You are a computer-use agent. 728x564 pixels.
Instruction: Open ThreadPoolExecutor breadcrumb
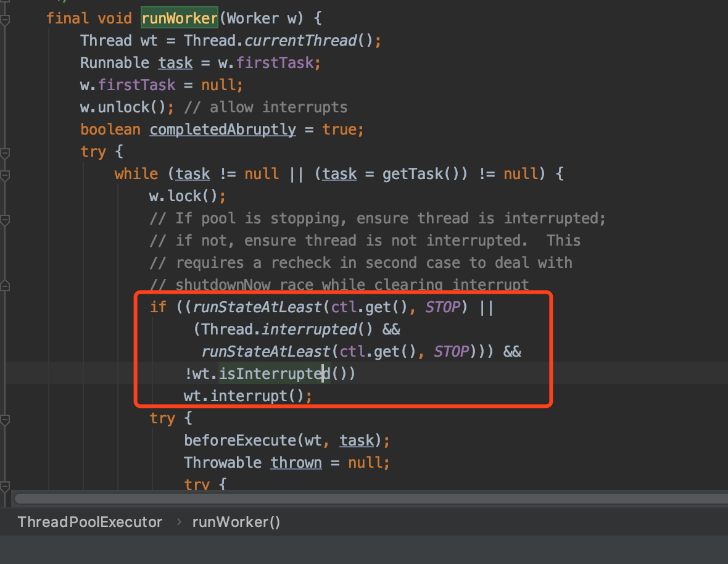click(90, 522)
